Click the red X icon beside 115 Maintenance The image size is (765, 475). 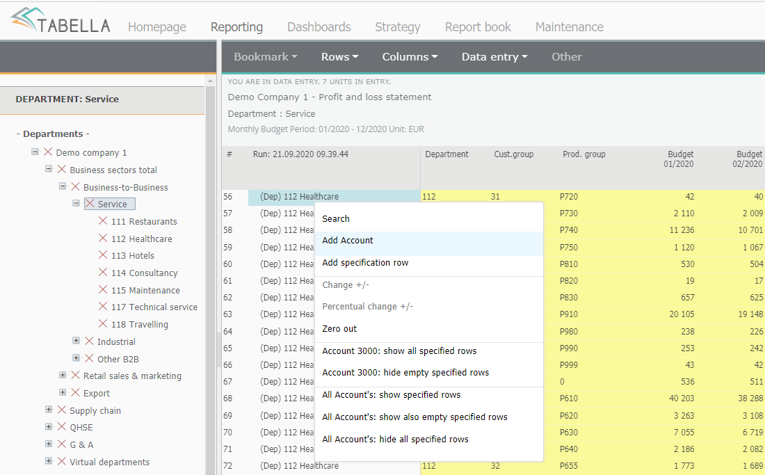click(x=103, y=290)
